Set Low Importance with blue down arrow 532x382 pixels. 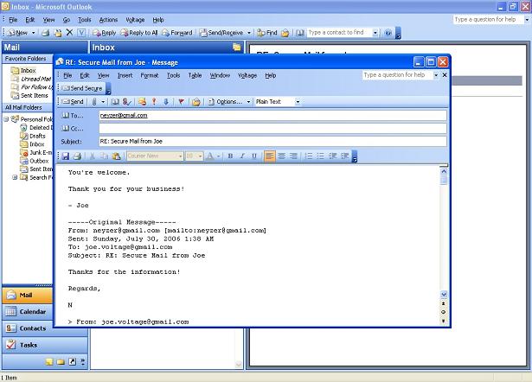(166, 102)
